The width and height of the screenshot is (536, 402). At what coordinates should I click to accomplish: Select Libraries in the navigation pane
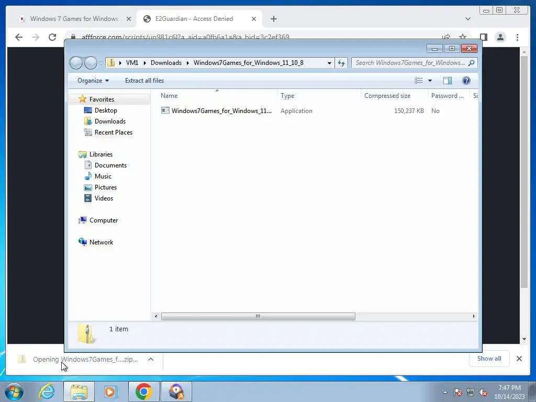[x=101, y=154]
